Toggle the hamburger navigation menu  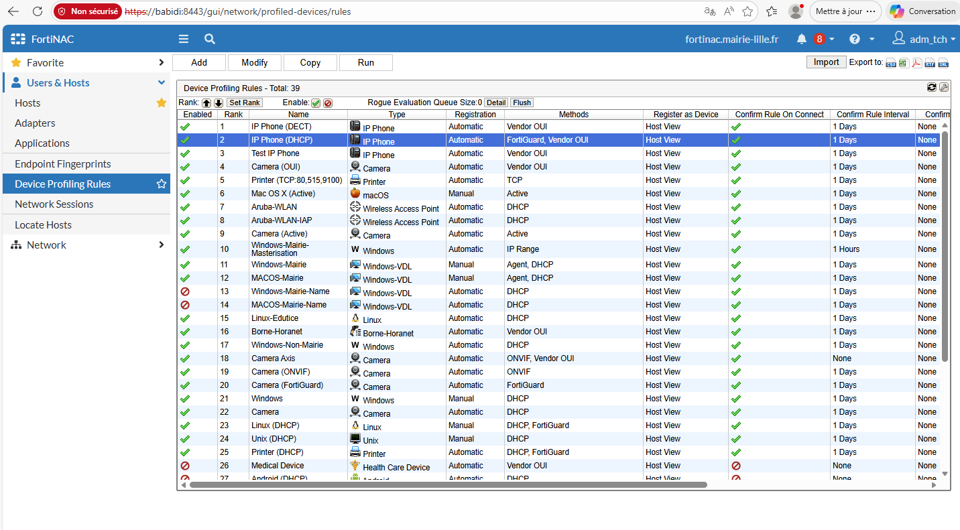click(184, 40)
